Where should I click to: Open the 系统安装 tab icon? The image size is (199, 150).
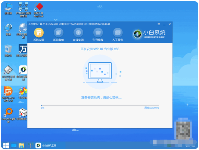pyautogui.click(x=39, y=33)
